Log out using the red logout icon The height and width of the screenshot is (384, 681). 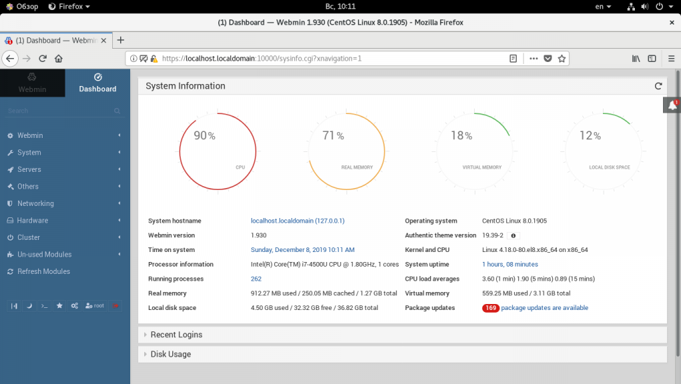(x=115, y=305)
